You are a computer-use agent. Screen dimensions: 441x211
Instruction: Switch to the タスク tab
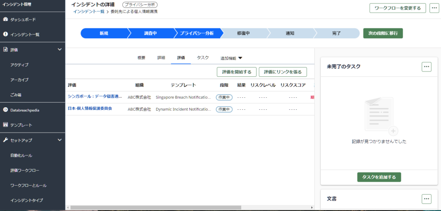[203, 58]
